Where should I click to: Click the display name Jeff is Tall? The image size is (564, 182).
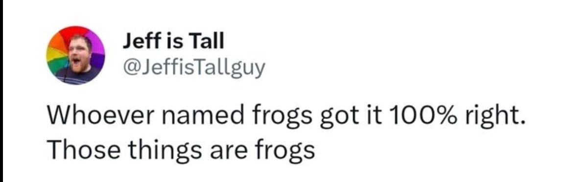(x=173, y=42)
